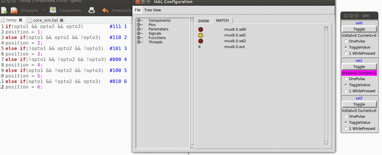
Task: Expand the Components tree node
Action: [139, 21]
